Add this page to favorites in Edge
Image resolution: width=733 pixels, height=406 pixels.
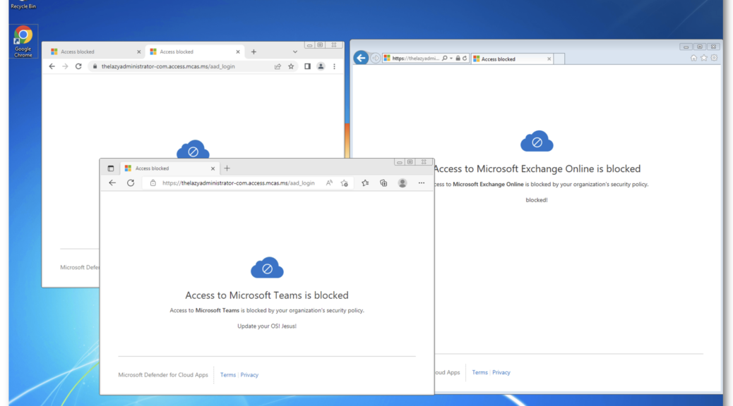[345, 183]
